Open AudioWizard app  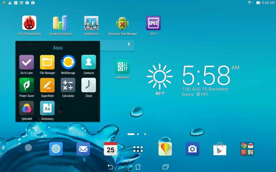122,67
